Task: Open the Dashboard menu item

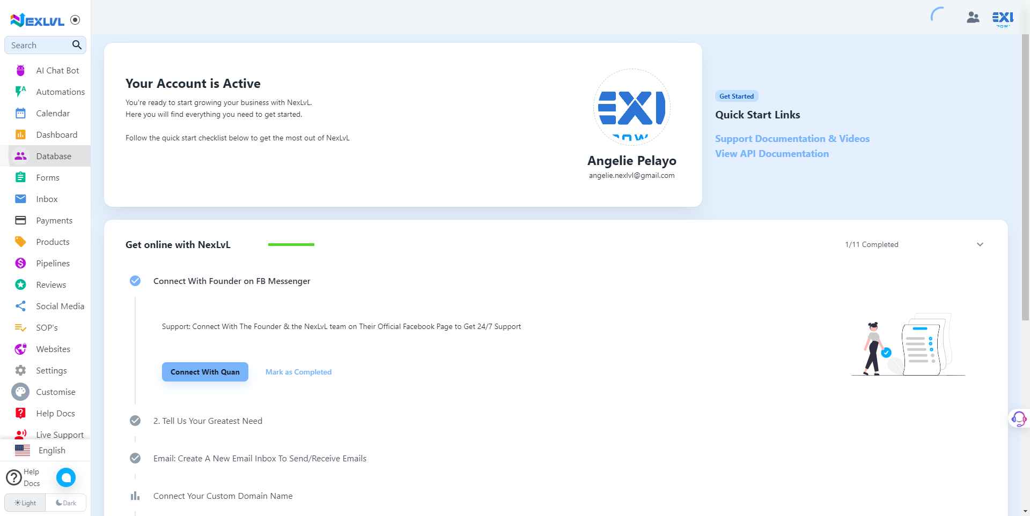Action: (56, 135)
